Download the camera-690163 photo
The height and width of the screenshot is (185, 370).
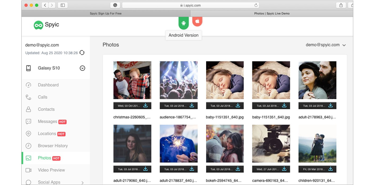pos(284,169)
